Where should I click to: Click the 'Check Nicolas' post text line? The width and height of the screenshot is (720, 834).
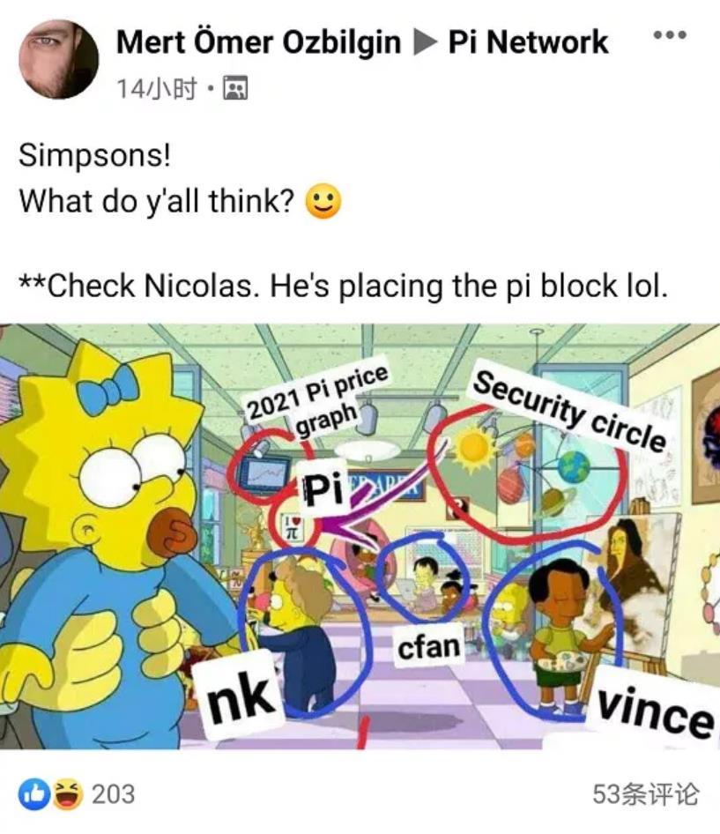pos(343,286)
